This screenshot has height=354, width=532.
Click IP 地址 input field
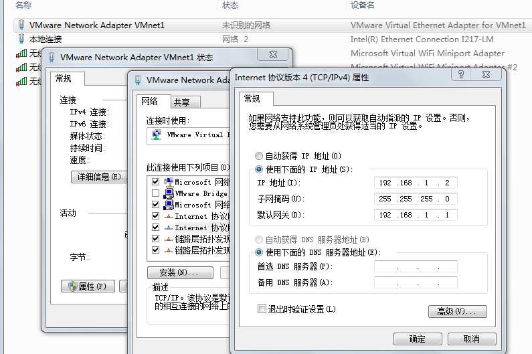pos(416,183)
